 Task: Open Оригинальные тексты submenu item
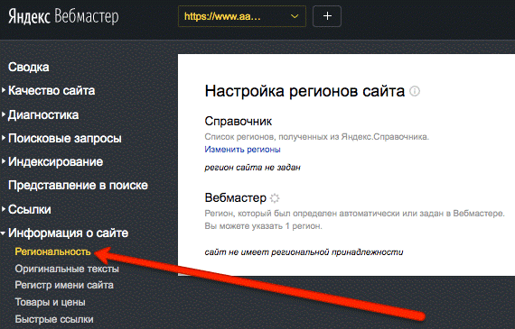point(67,269)
